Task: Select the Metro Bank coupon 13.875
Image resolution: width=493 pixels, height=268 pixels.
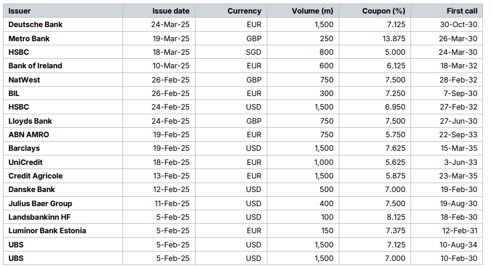Action: click(394, 39)
